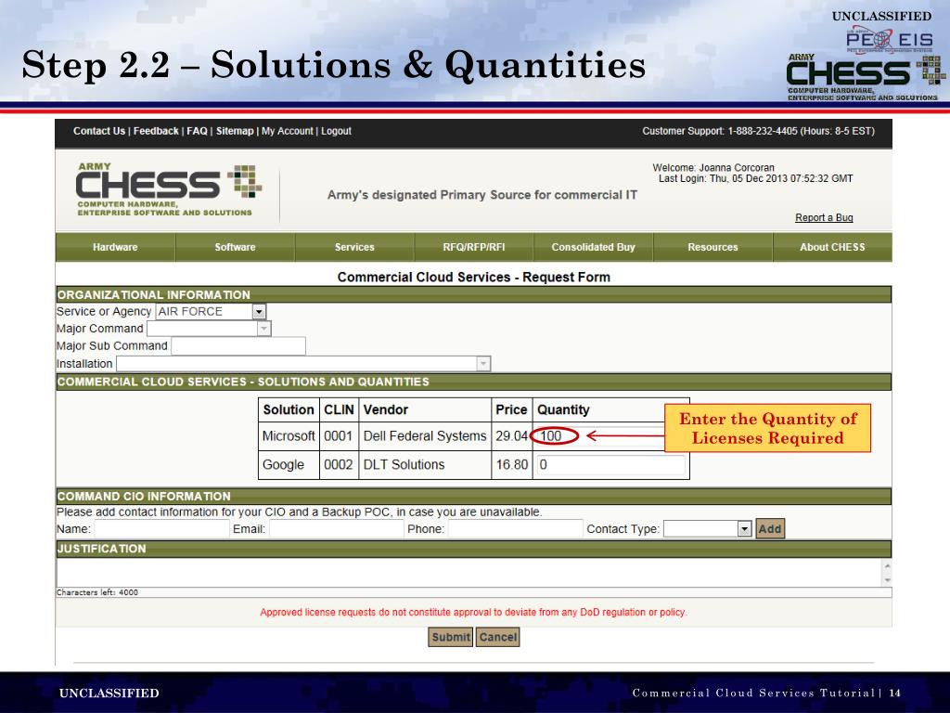Expand the Contact Type dropdown
Image resolution: width=950 pixels, height=713 pixels.
[744, 529]
